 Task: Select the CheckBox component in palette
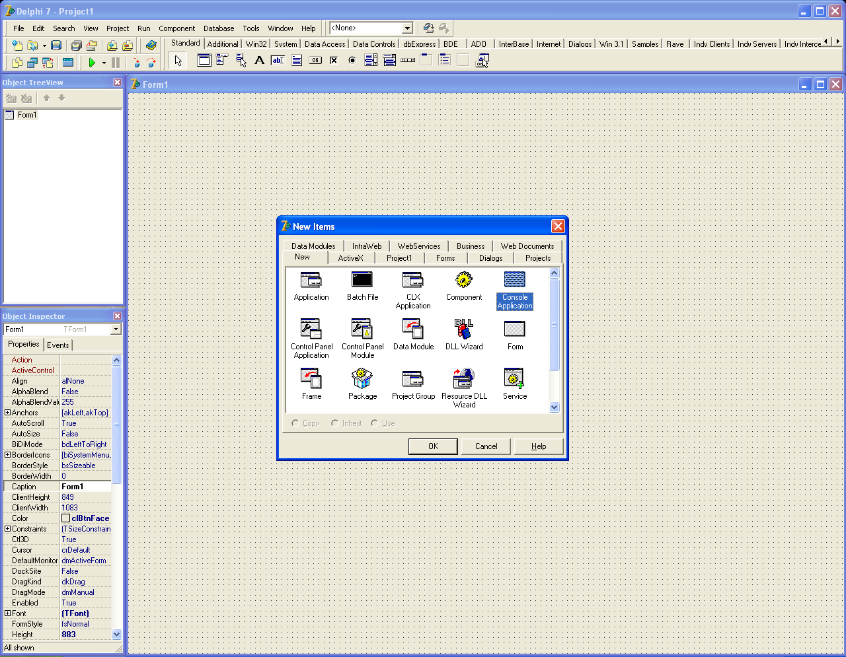tap(334, 60)
